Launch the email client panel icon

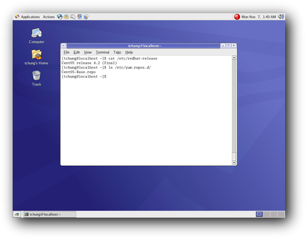[67, 17]
